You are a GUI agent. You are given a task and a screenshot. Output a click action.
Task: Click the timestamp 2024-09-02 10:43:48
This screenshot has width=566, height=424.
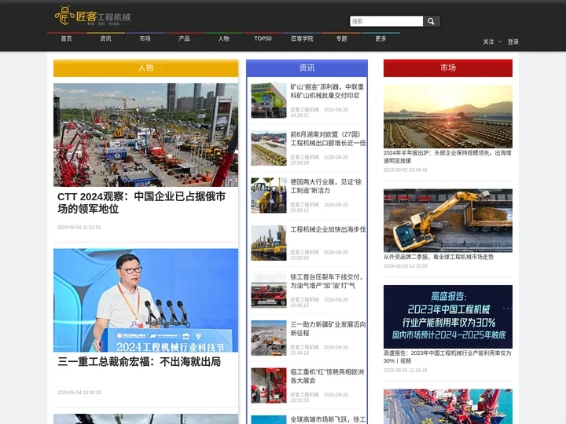pyautogui.click(x=406, y=170)
